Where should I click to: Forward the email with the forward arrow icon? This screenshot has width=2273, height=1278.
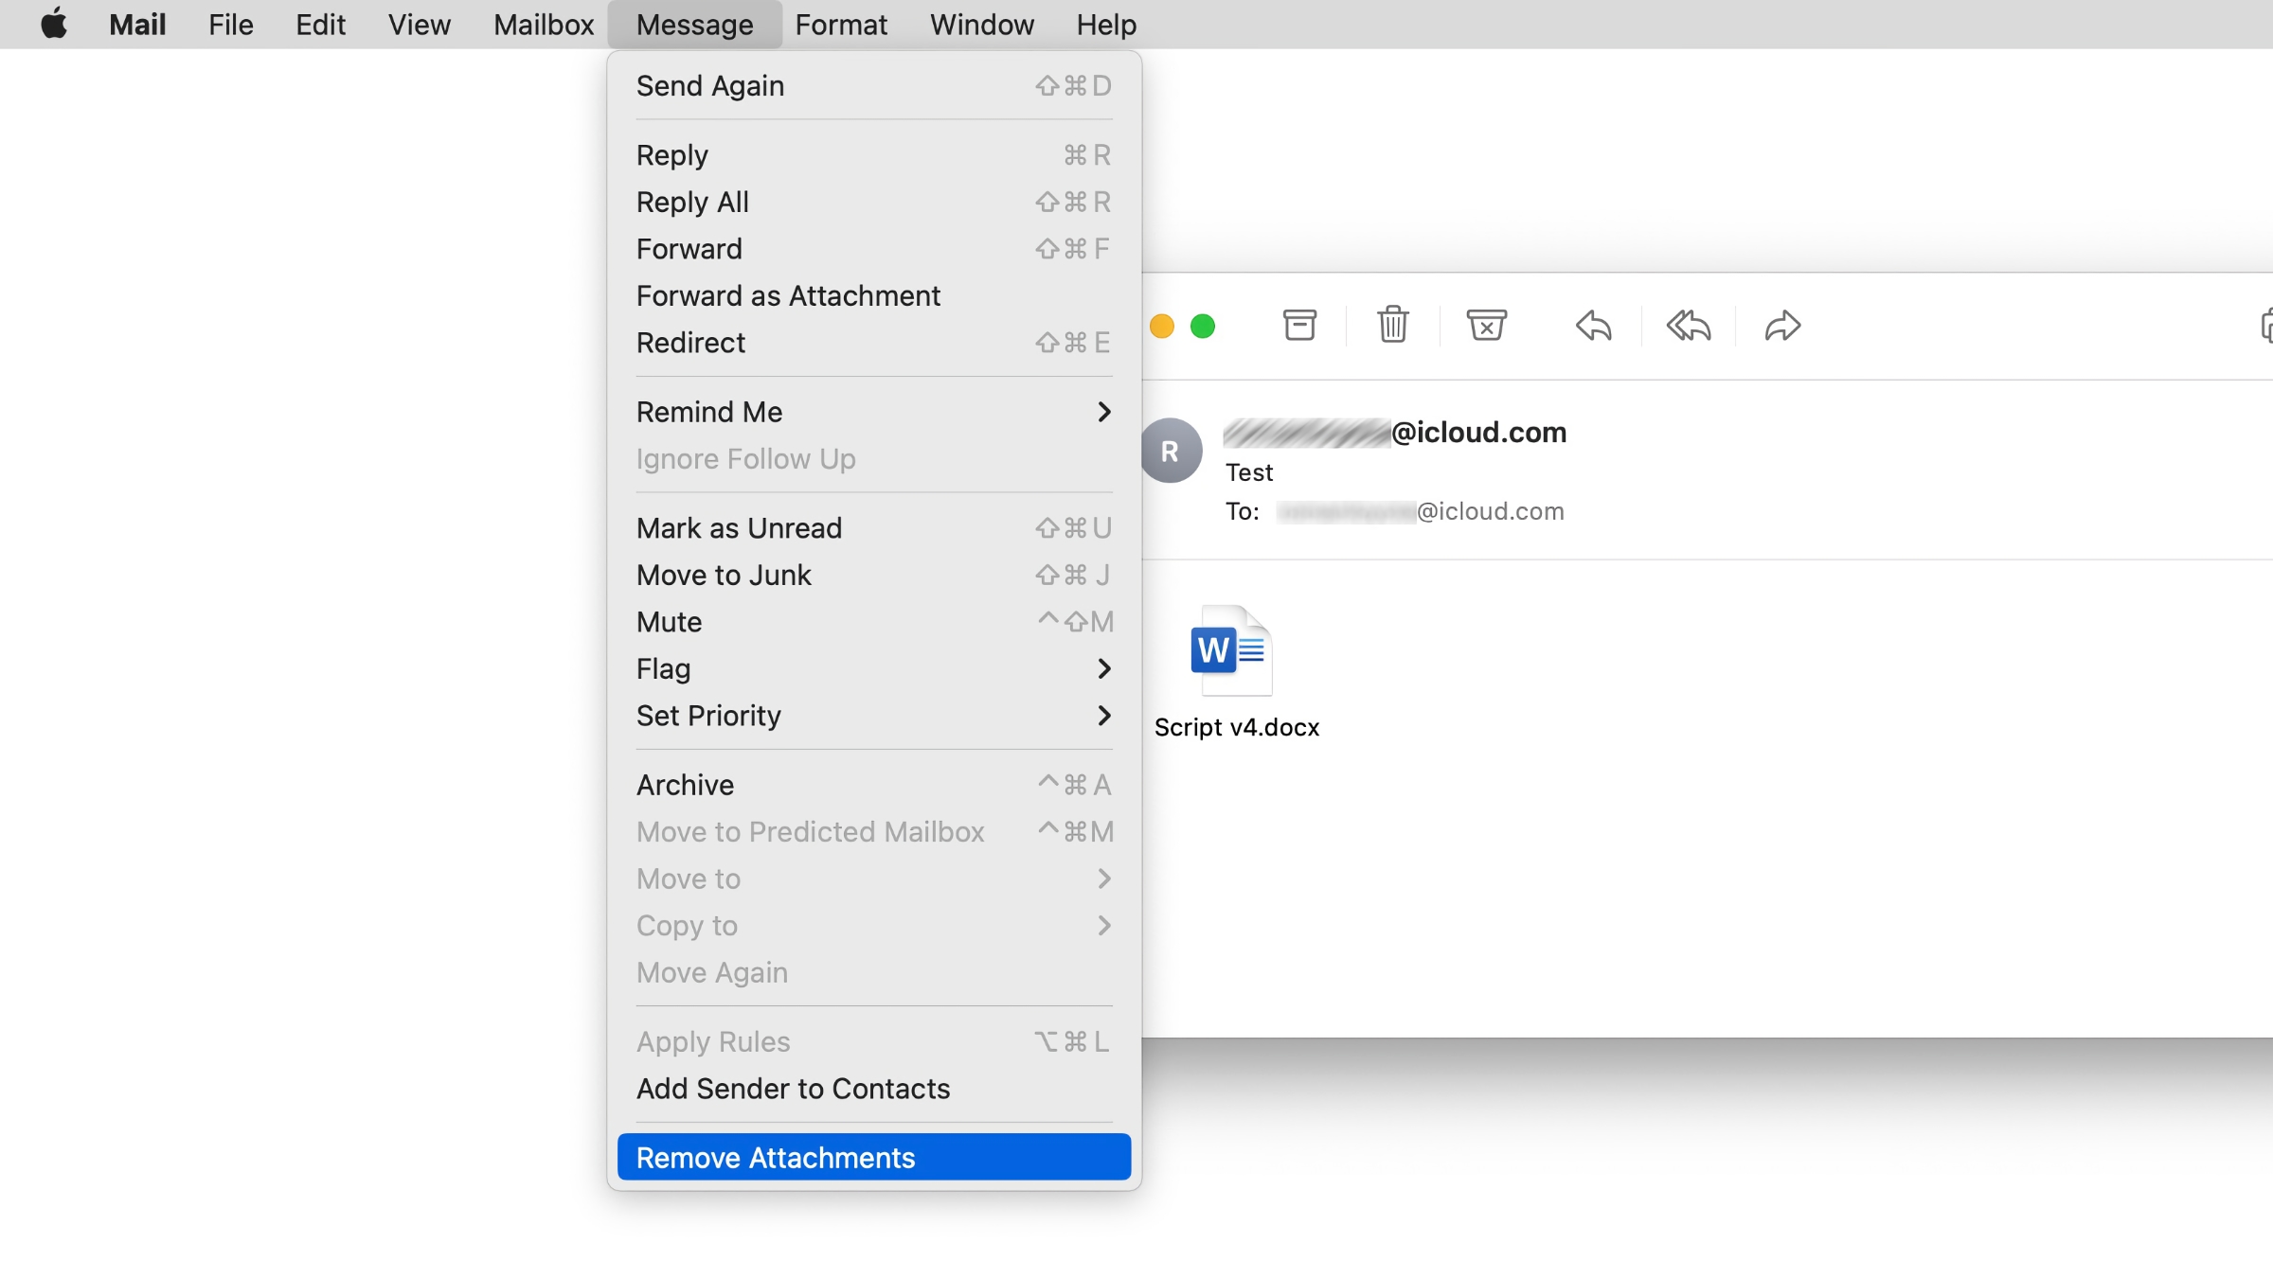click(1781, 325)
